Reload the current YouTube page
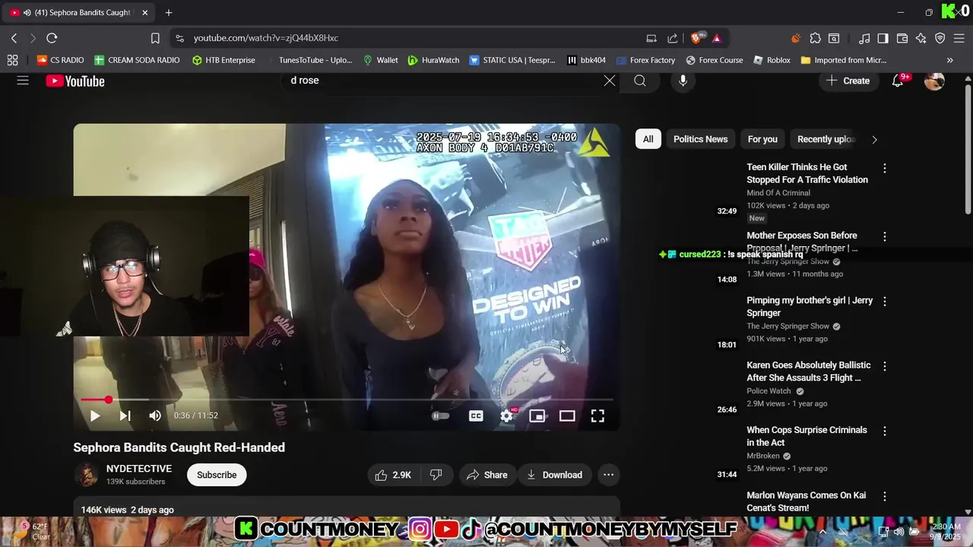Viewport: 973px width, 547px height. 52,38
